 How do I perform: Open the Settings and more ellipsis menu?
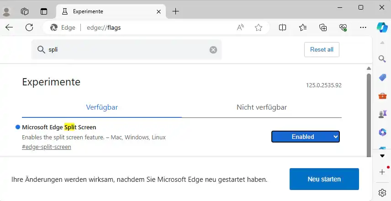click(363, 27)
